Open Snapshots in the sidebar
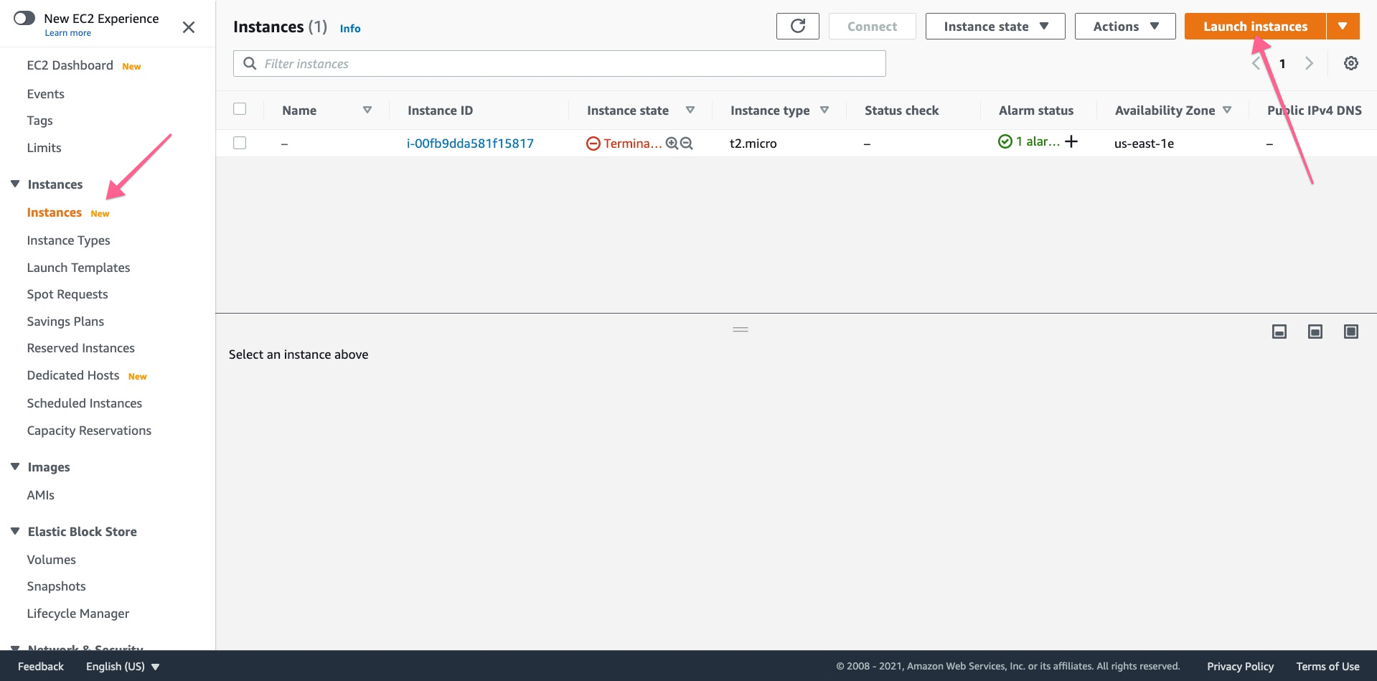Image resolution: width=1377 pixels, height=681 pixels. pyautogui.click(x=56, y=586)
